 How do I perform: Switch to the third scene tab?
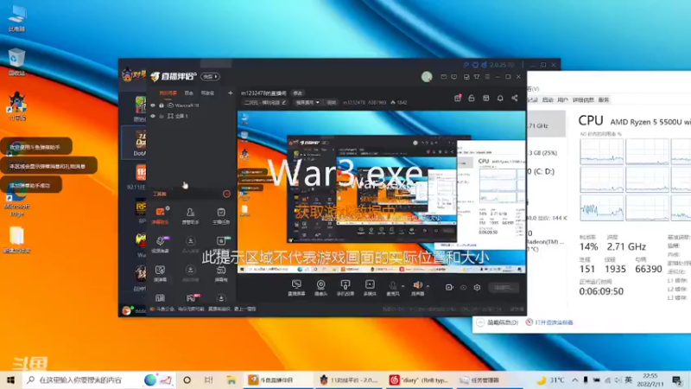[207, 93]
